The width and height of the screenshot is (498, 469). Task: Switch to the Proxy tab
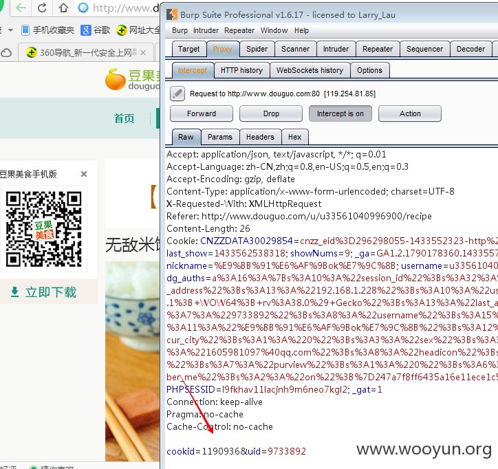tap(223, 49)
